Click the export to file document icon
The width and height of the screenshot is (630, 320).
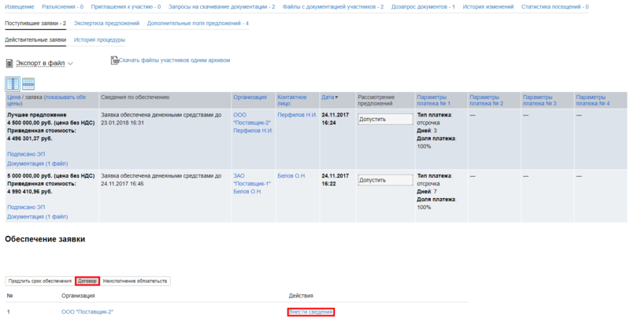click(9, 63)
